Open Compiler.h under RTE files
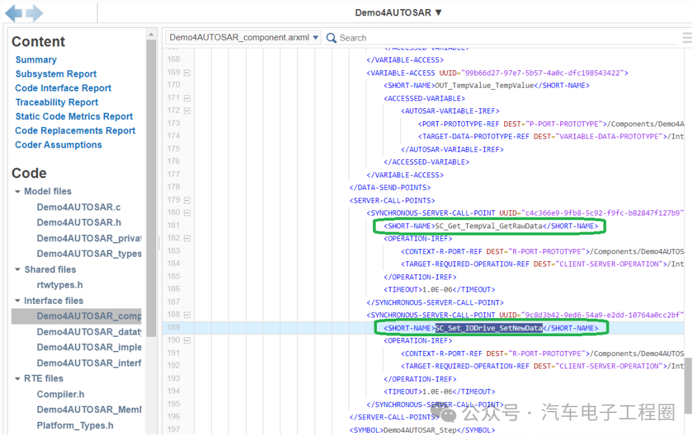Viewport: 697px width, 440px height. coord(61,394)
